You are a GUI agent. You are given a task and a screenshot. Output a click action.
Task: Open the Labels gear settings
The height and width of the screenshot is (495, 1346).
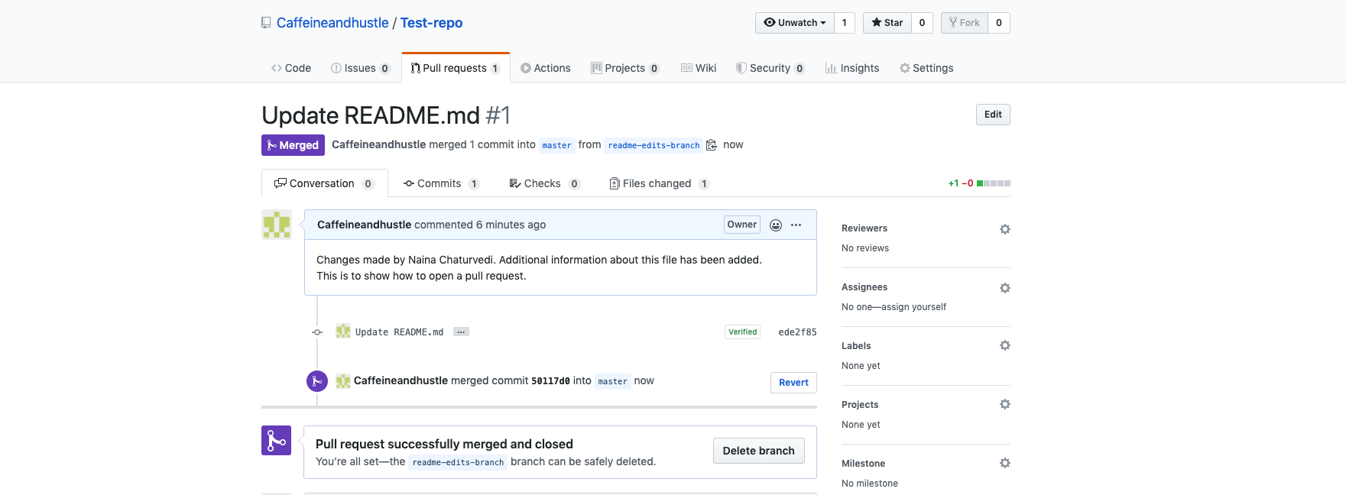(x=1005, y=345)
